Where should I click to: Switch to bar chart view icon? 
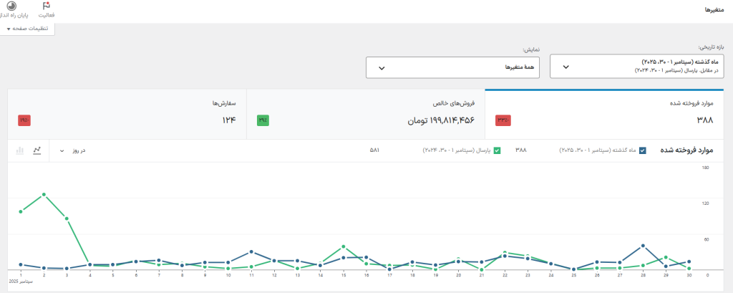19,150
